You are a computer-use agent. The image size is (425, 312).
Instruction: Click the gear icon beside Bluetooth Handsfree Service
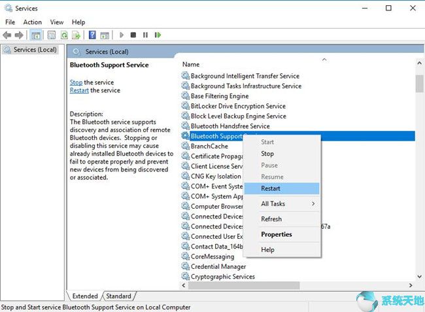(186, 126)
